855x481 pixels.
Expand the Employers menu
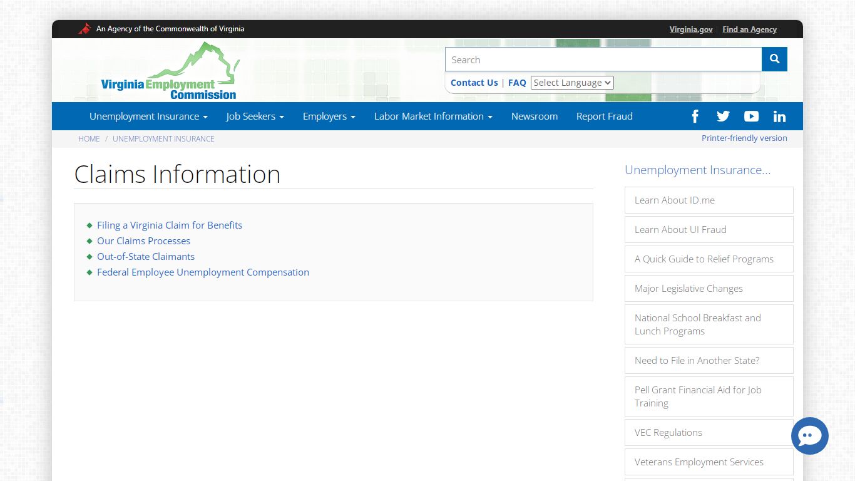(329, 116)
